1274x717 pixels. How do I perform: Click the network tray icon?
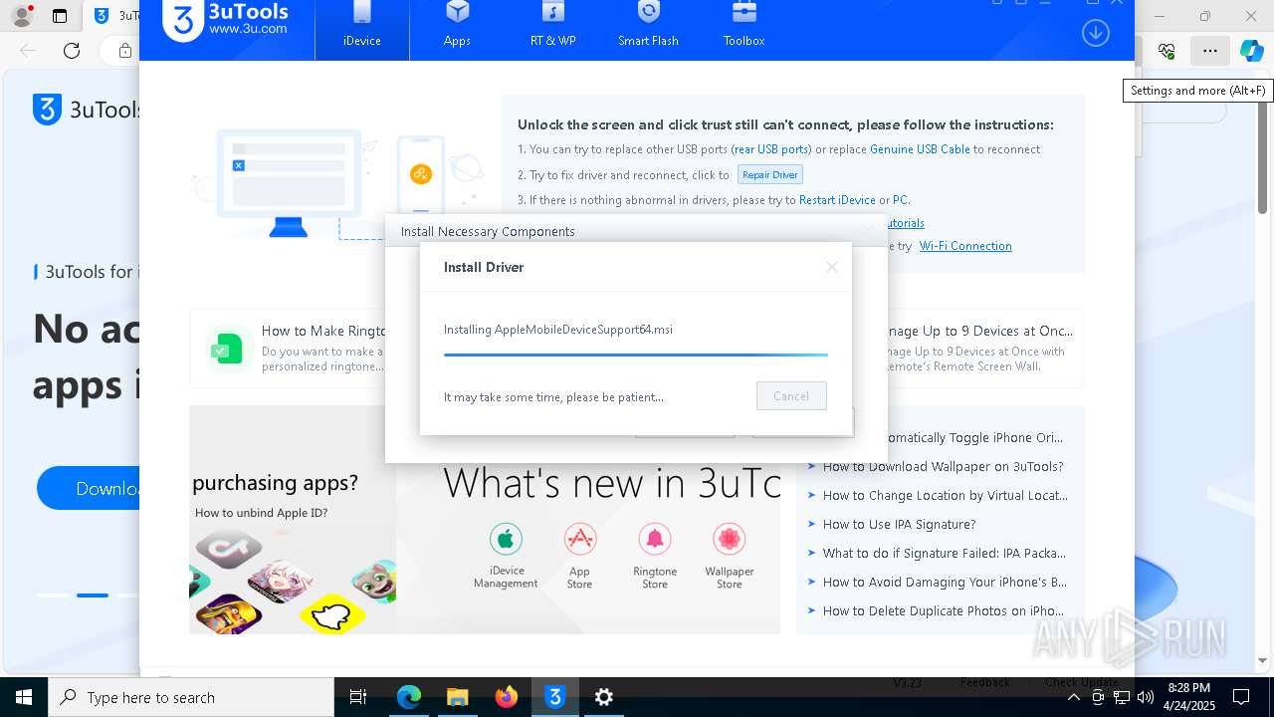coord(1122,697)
